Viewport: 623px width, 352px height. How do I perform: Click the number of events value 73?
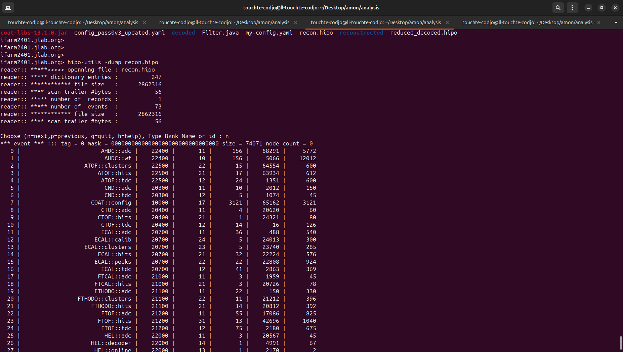point(158,106)
